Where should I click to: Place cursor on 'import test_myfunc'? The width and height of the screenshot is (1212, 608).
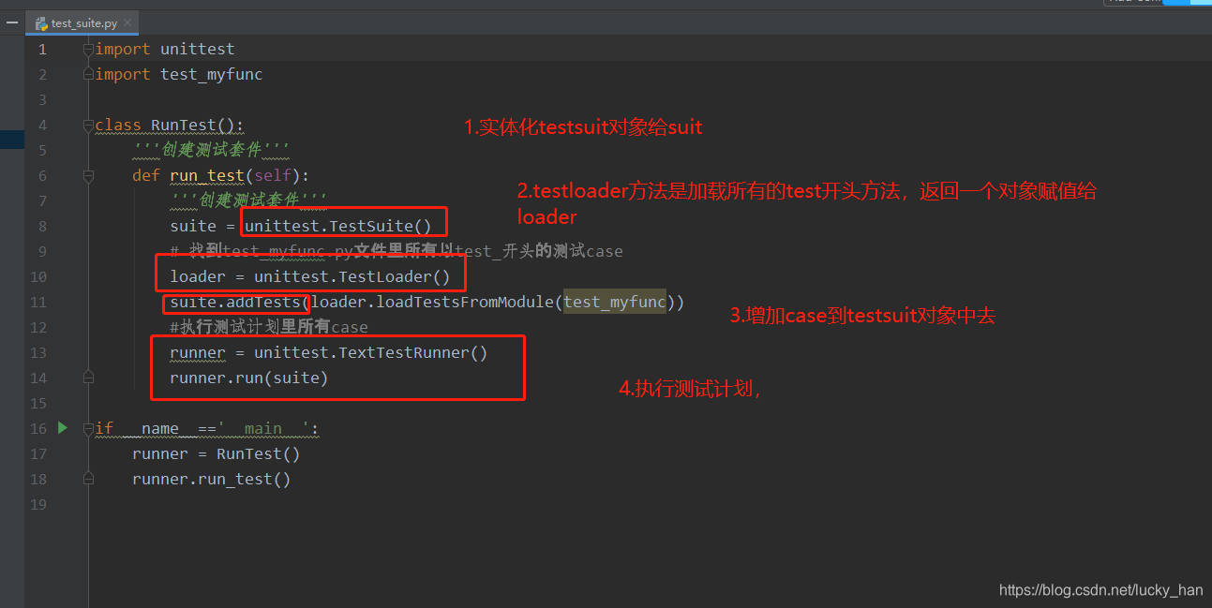[179, 74]
